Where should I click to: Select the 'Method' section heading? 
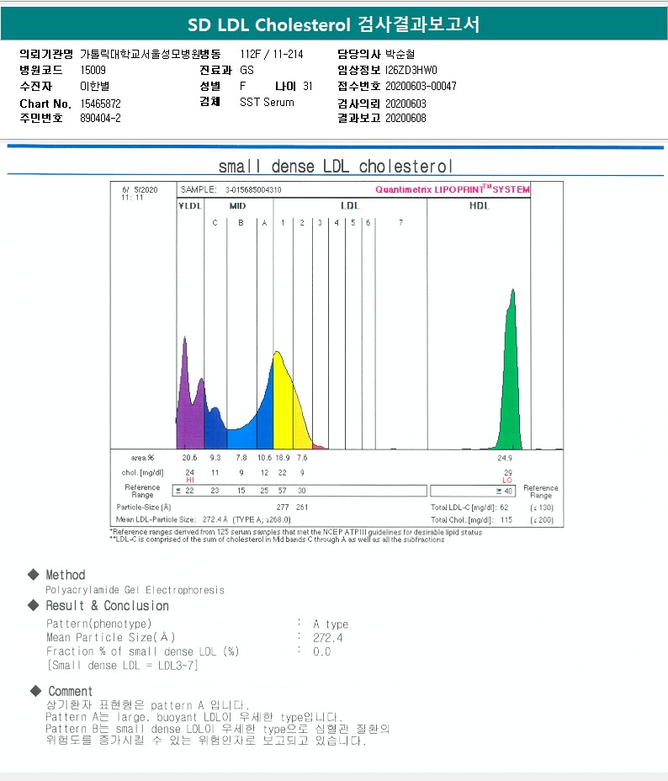coord(66,575)
